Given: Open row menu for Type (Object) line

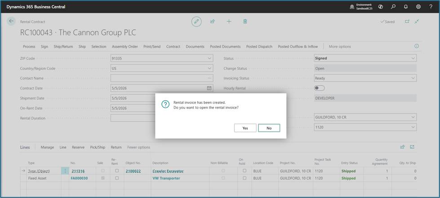Looking at the screenshot, I should 65,171.
